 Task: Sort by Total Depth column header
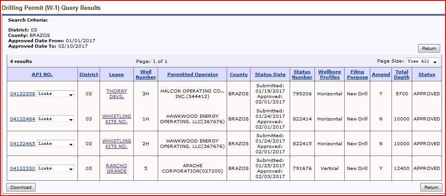coord(402,75)
